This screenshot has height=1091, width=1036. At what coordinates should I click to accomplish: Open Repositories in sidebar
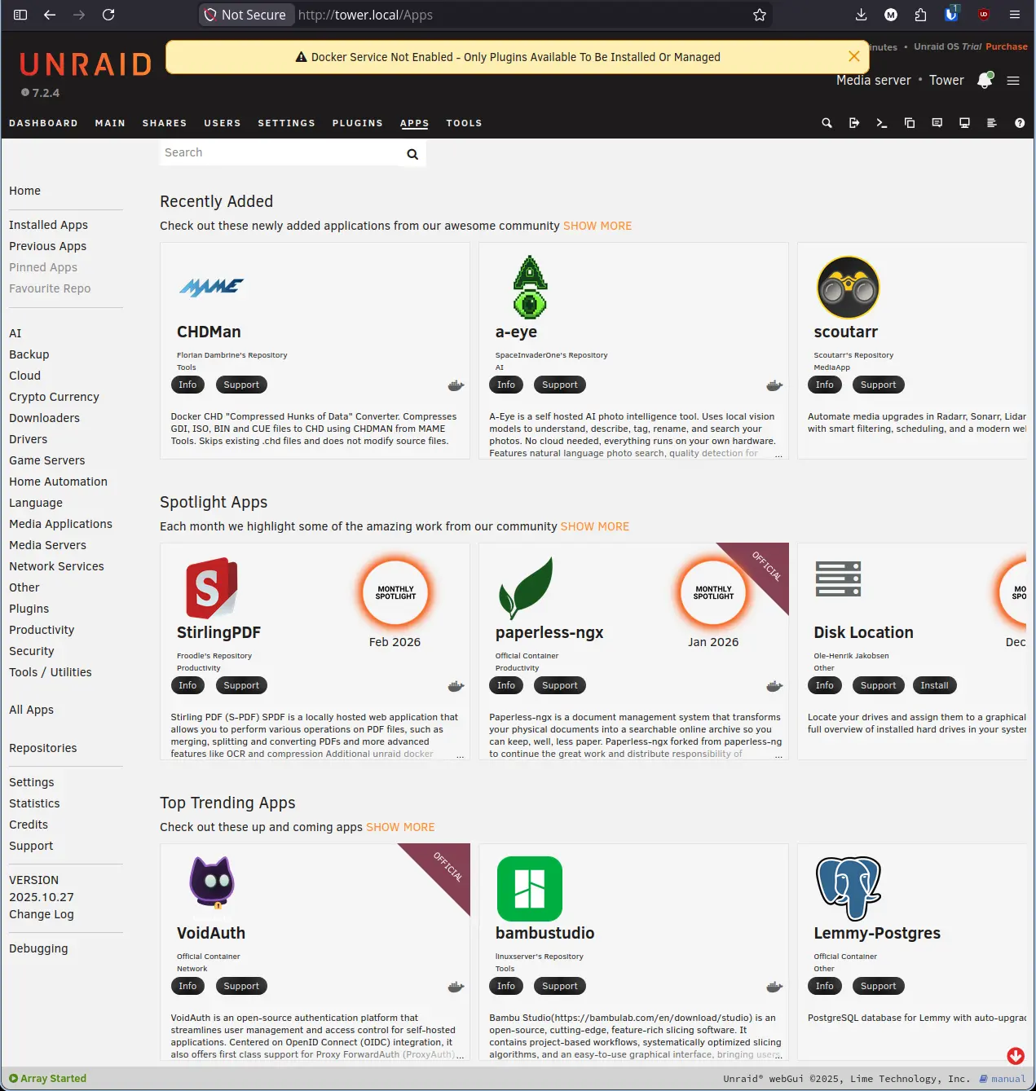tap(43, 748)
